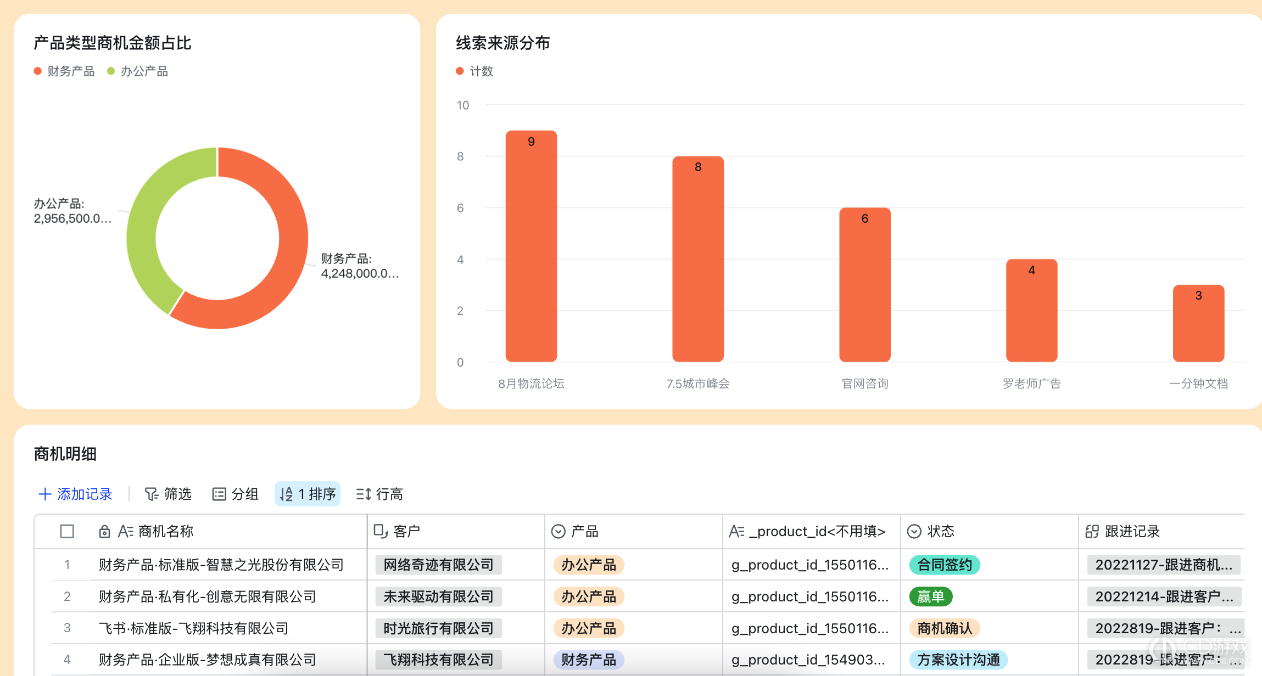Click the 赢单 status tag

(x=931, y=597)
